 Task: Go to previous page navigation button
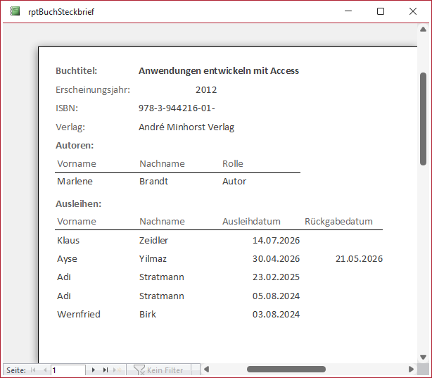coord(45,370)
